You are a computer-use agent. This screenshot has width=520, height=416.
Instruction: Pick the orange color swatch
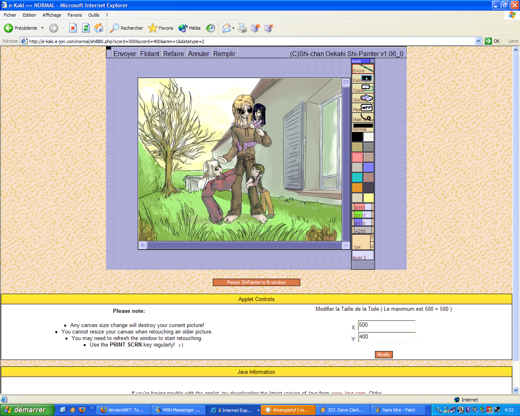point(357,188)
